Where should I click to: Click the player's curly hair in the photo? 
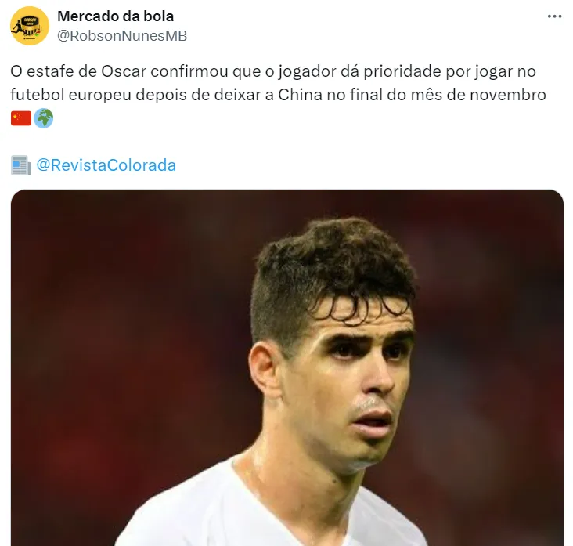pos(336,263)
